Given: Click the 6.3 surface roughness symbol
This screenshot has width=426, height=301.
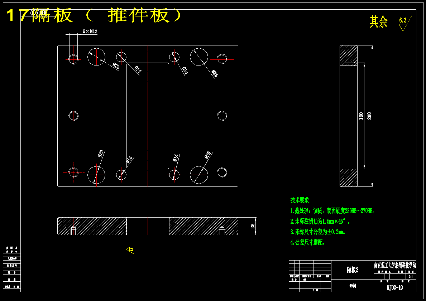Looking at the screenshot, I should [405, 23].
